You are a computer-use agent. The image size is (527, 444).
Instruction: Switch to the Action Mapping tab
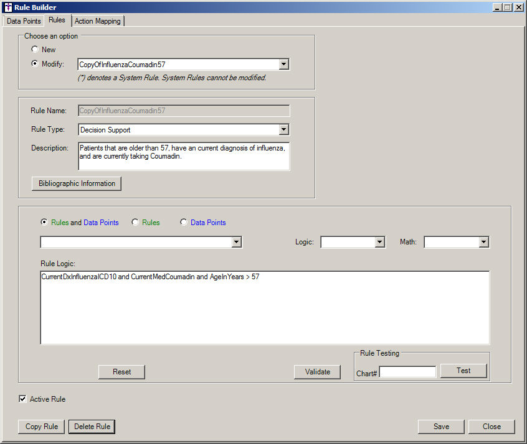(x=98, y=21)
